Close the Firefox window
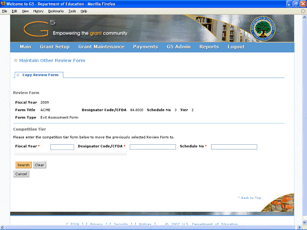 coord(303,4)
